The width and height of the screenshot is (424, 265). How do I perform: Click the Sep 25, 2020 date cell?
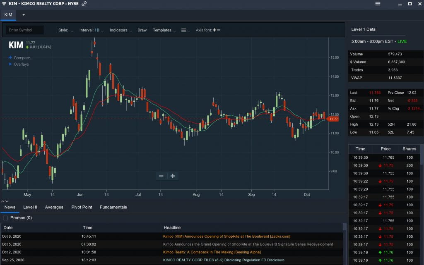[13, 260]
